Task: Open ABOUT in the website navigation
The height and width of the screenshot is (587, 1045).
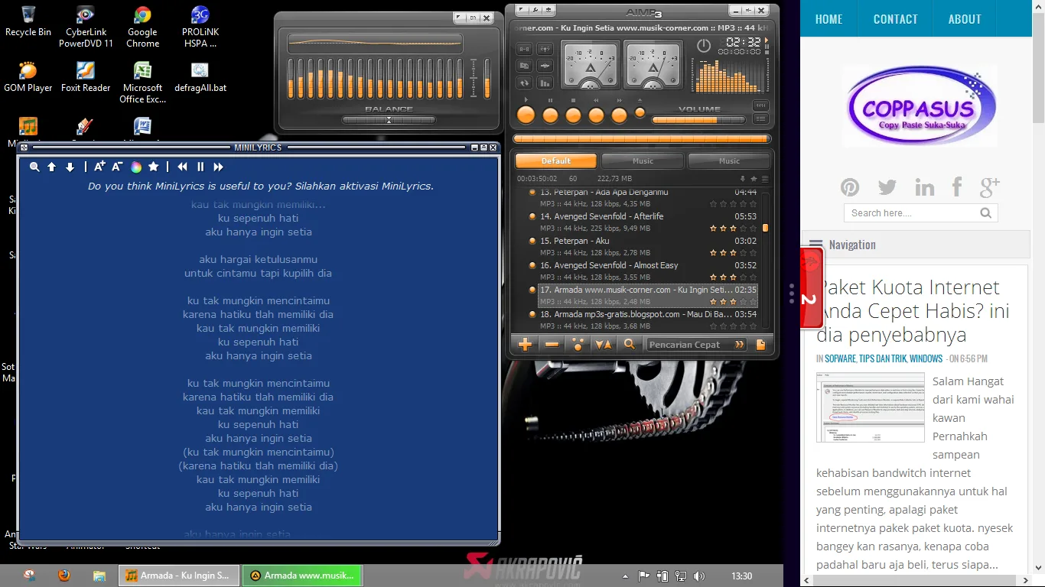Action: (x=965, y=19)
